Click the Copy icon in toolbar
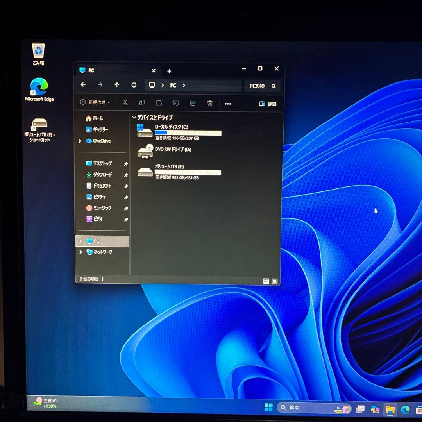 point(142,103)
